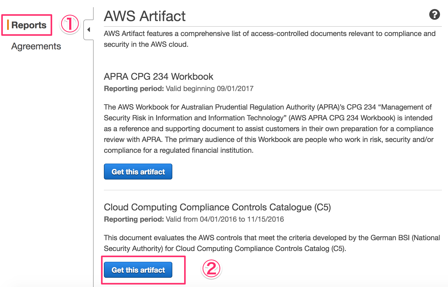Download the Cloud Computing C5 catalogue artifact

[x=138, y=270]
